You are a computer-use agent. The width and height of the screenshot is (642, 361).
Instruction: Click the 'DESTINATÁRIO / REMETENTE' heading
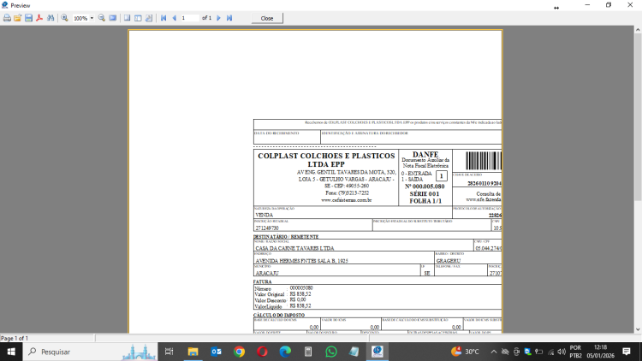click(286, 237)
